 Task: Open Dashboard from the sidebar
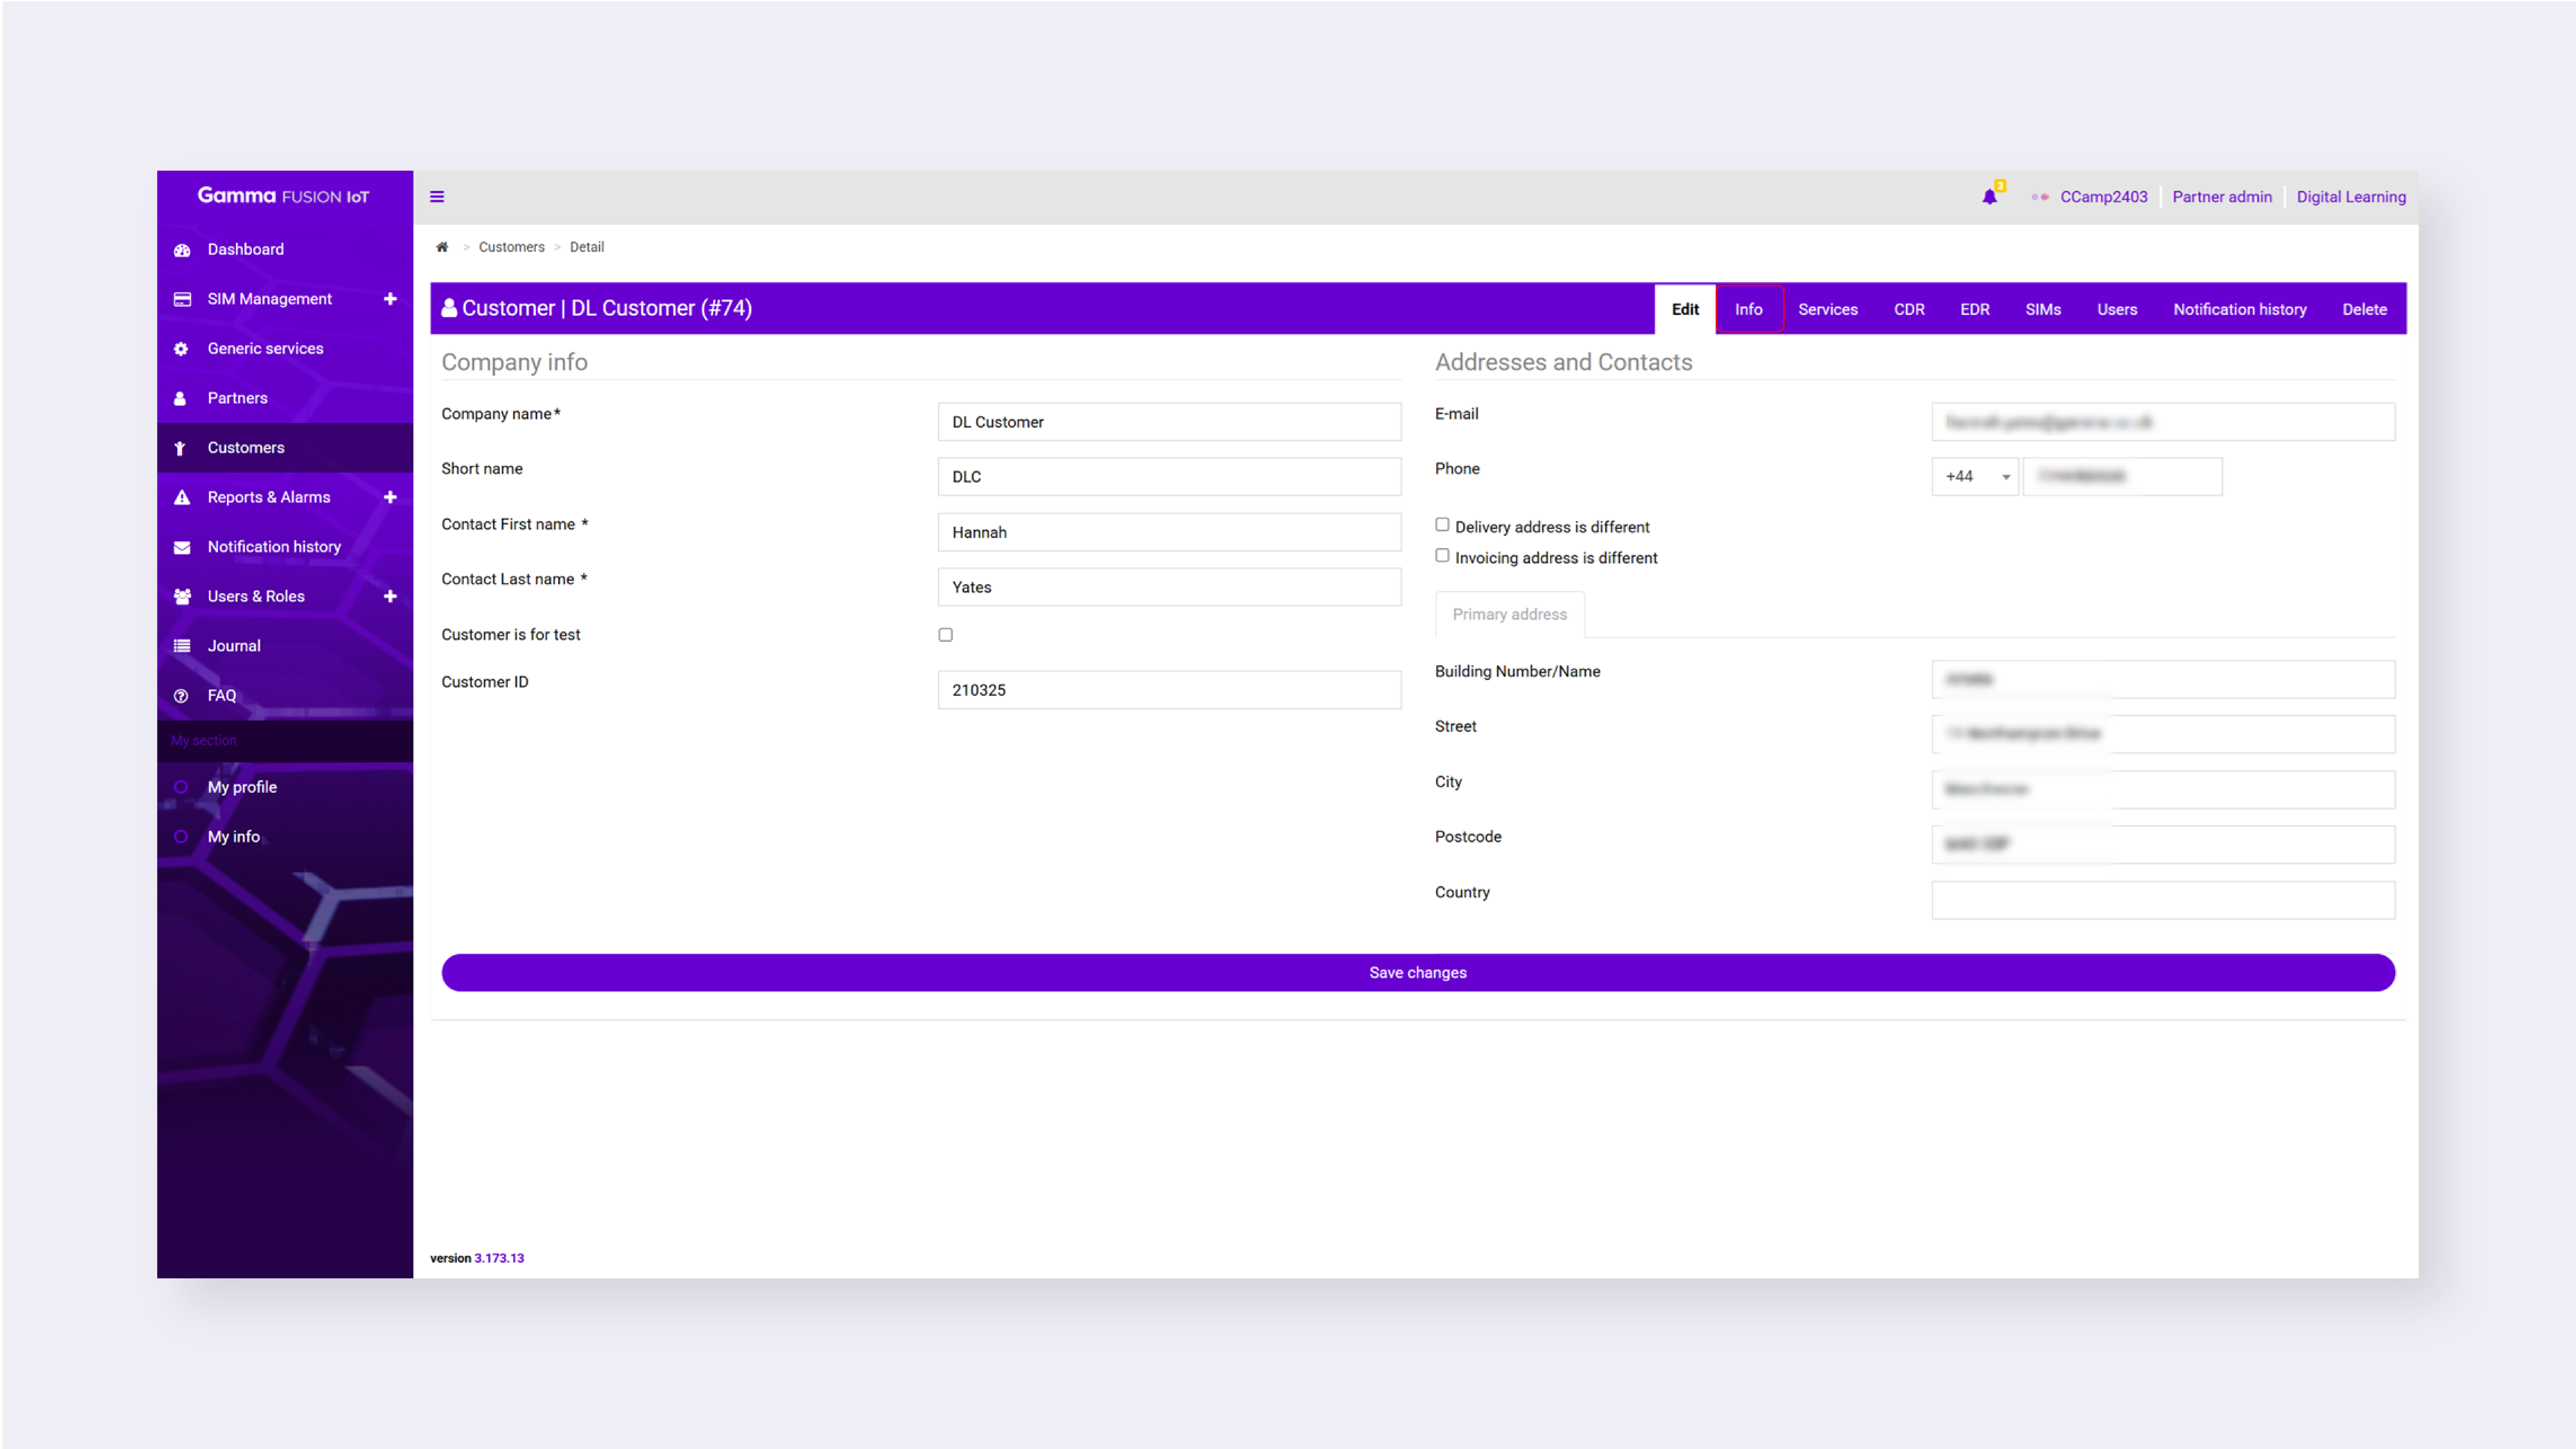[245, 249]
